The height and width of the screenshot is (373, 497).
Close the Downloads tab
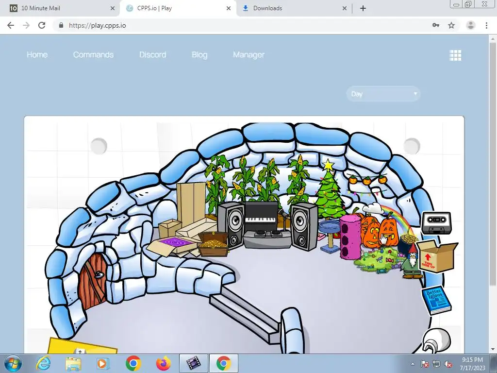(x=345, y=8)
